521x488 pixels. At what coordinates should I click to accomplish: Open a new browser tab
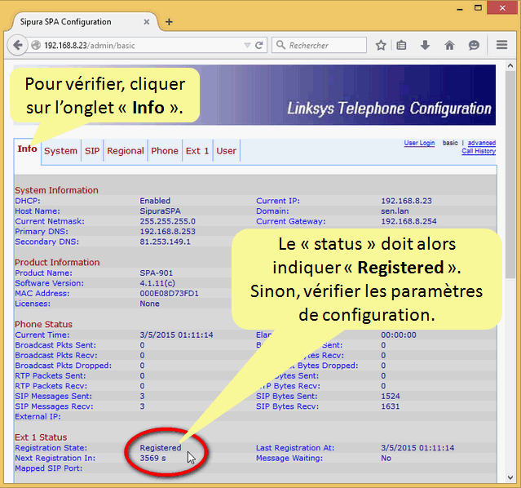point(169,22)
